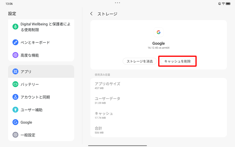Open アカウントと同期 settings
This screenshot has height=147, width=235.
(41, 97)
